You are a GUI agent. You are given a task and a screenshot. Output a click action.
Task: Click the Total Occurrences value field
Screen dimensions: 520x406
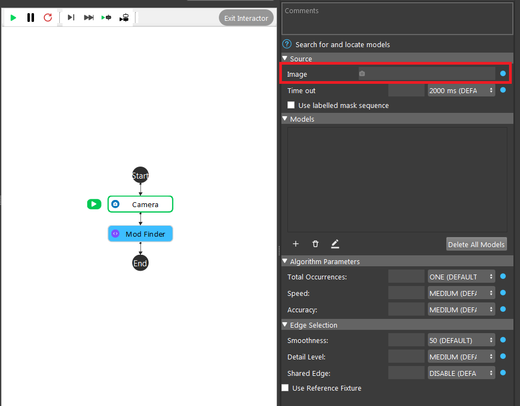(406, 277)
